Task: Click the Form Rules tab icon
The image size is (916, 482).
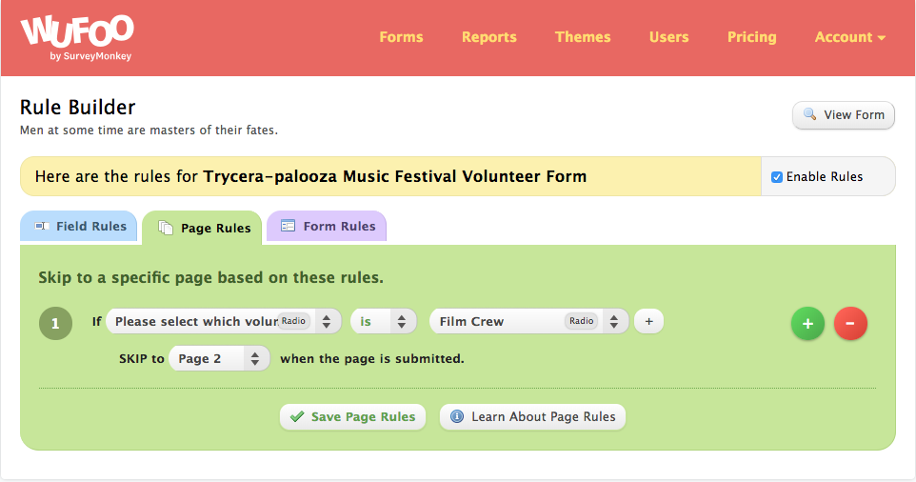Action: (288, 226)
